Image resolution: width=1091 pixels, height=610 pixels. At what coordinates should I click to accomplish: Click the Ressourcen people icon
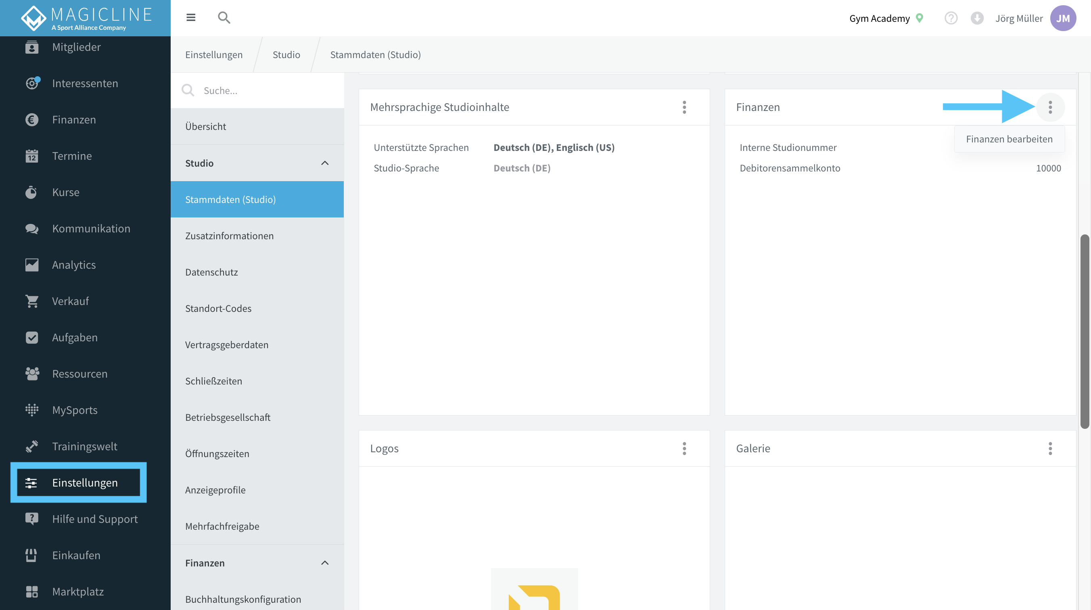click(x=32, y=374)
